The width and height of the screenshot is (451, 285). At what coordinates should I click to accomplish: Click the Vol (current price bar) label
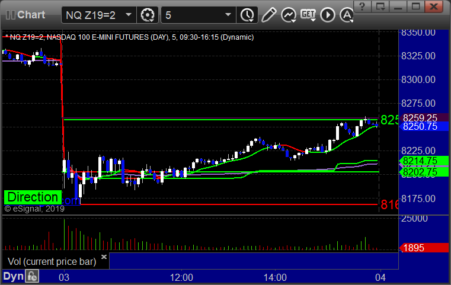pyautogui.click(x=52, y=261)
